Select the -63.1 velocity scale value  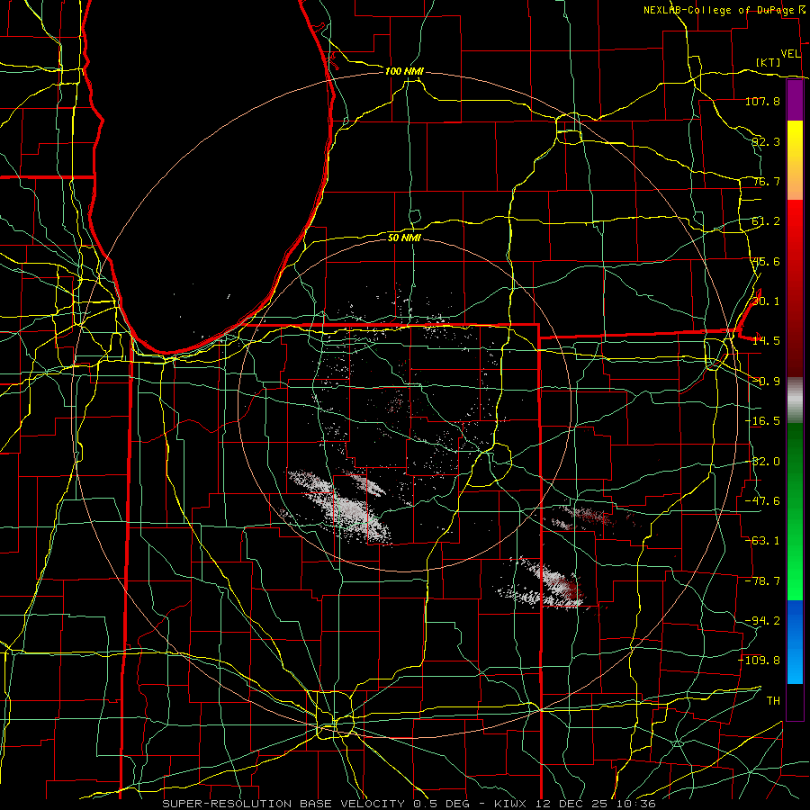point(762,541)
